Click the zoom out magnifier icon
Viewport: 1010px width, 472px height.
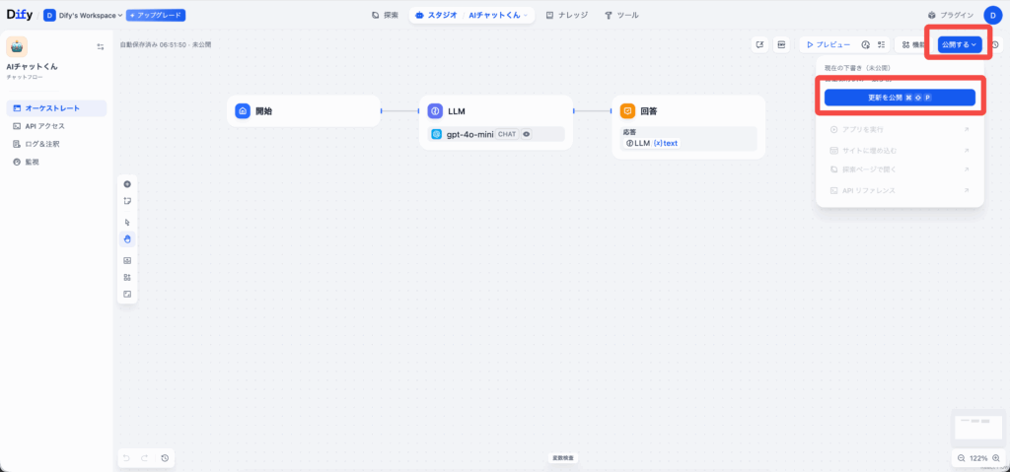click(962, 458)
